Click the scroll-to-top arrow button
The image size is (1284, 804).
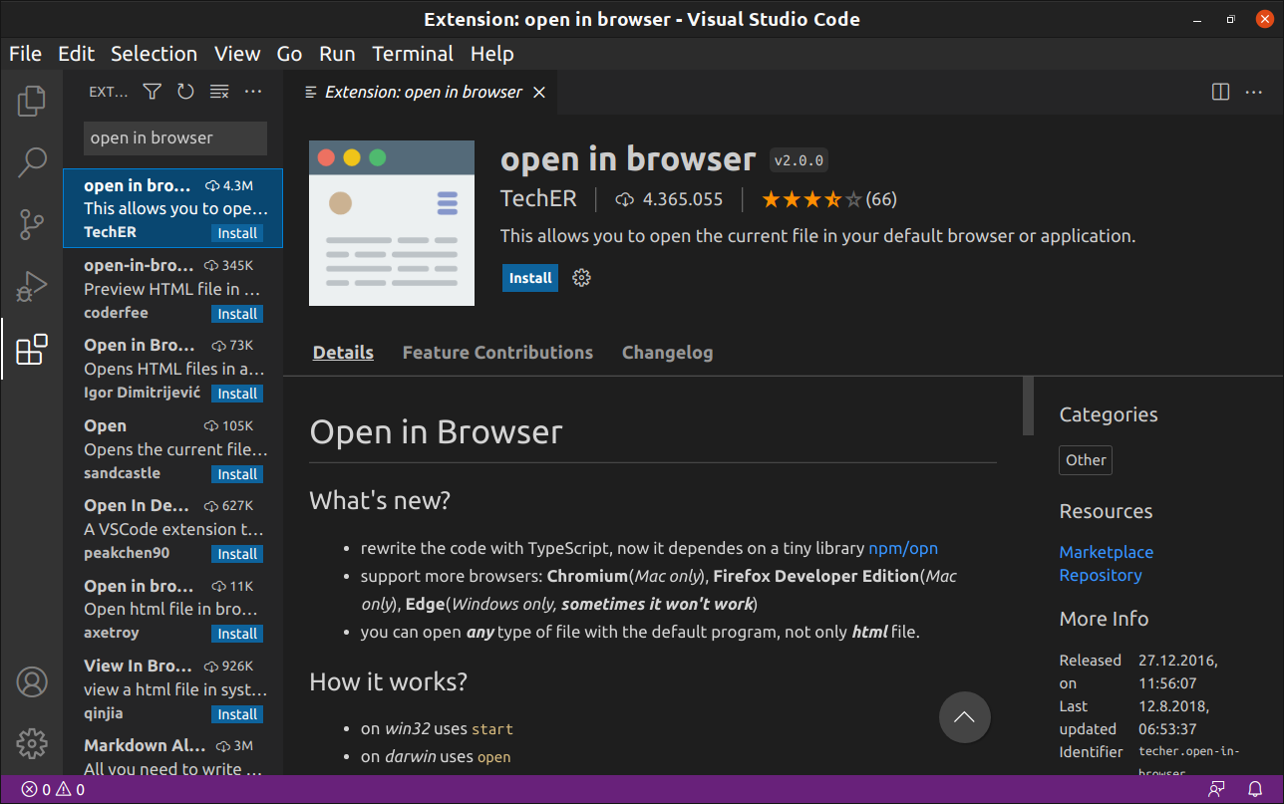coord(965,717)
